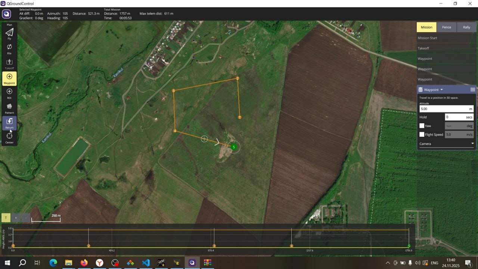
Task: Enable the Flight Speed checkbox
Action: 422,134
